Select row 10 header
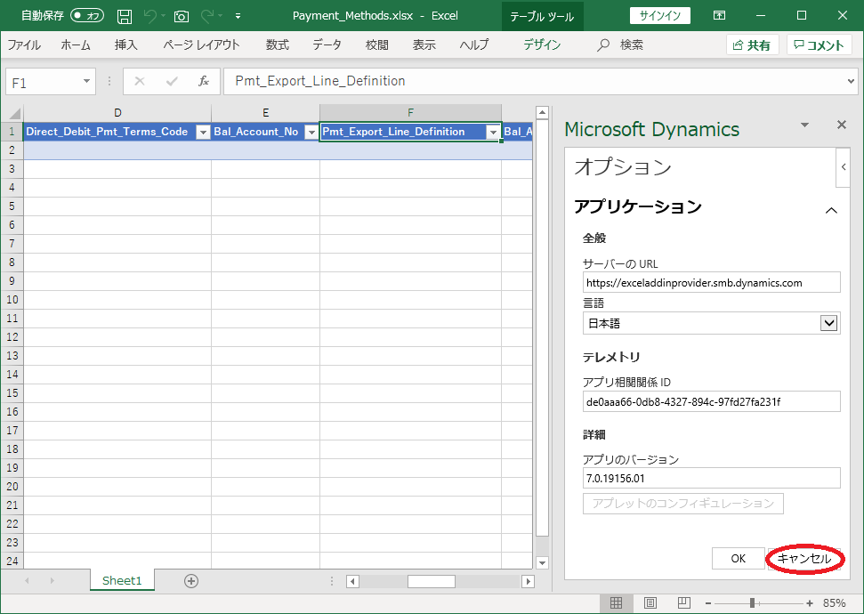 point(12,299)
